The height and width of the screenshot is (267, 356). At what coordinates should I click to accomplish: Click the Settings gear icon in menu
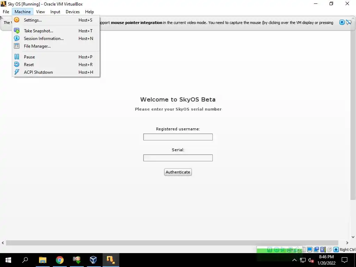point(17,20)
